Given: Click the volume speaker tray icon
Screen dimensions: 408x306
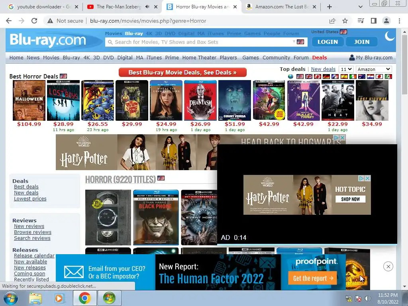Looking at the screenshot, I should (368, 298).
